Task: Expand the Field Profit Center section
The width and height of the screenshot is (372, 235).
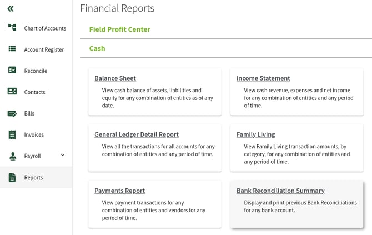Action: tap(119, 29)
